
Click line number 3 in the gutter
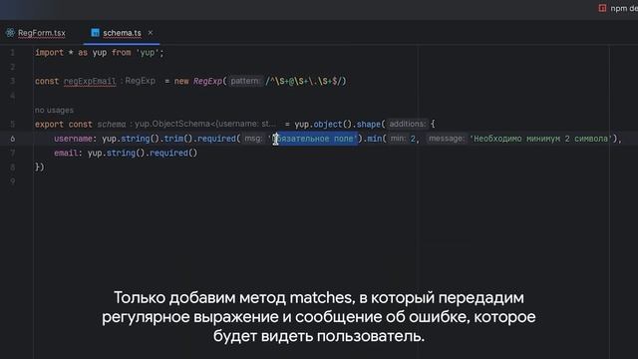13,81
